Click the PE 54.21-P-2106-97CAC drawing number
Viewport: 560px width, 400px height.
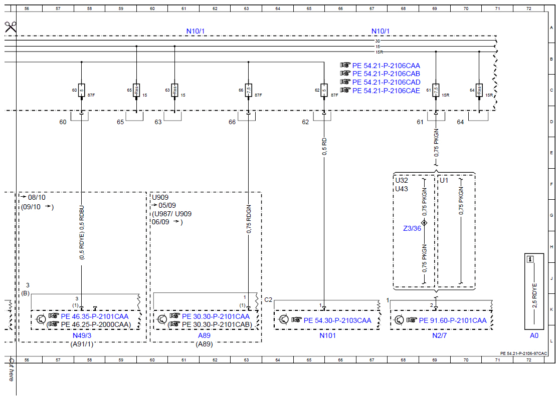tap(523, 353)
